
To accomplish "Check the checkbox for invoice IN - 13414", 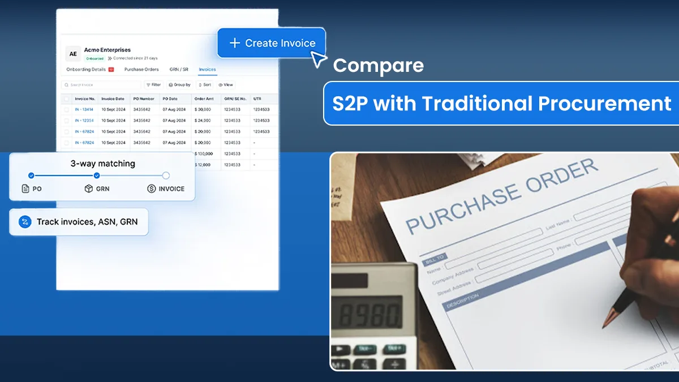I will [66, 109].
